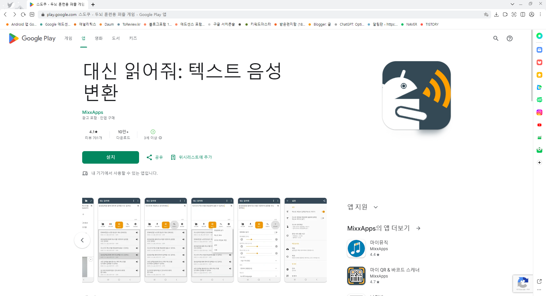
Task: Open the search icon in Google Play header
Action: [496, 38]
